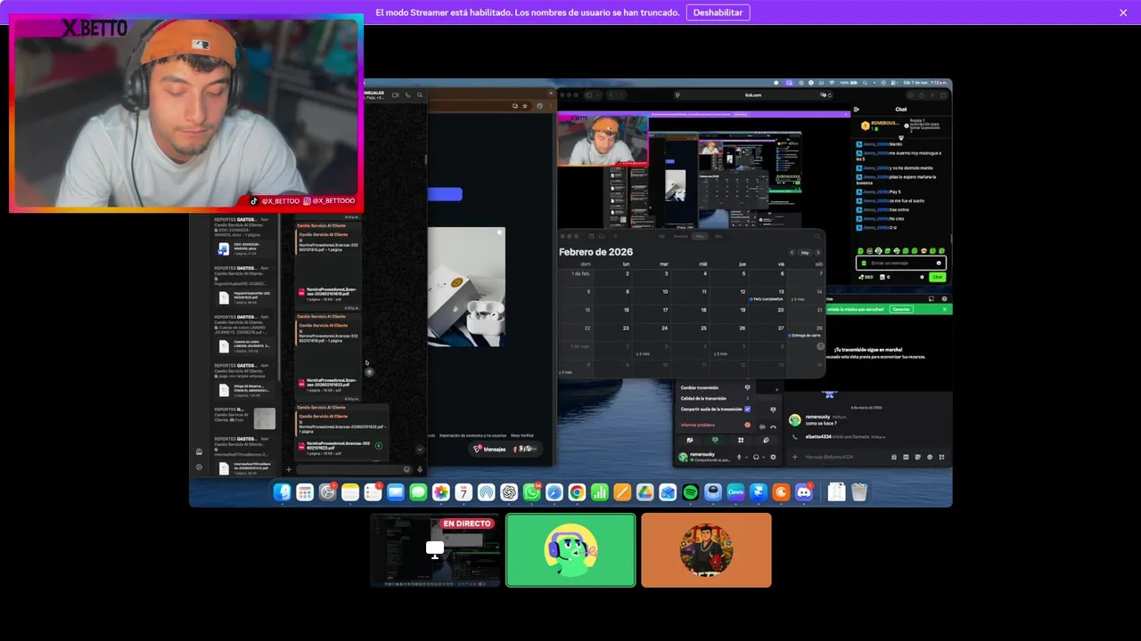The height and width of the screenshot is (641, 1141).
Task: Click Hoy in Calendar window
Action: pos(805,253)
